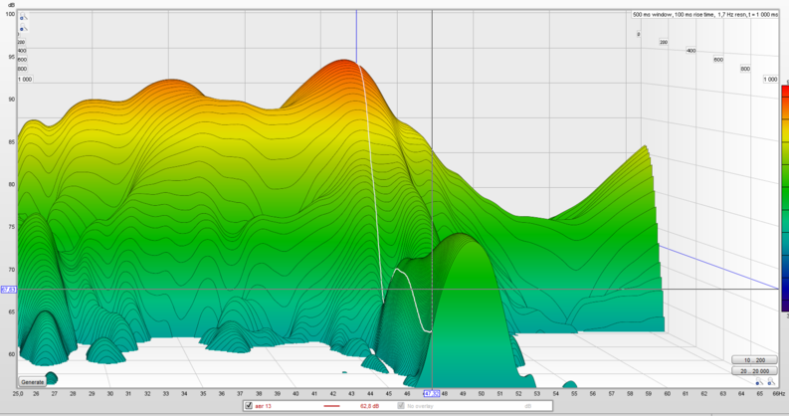Viewport: 789px width, 416px height.
Task: Click the 400 ms label on right time axis
Action: pos(690,50)
